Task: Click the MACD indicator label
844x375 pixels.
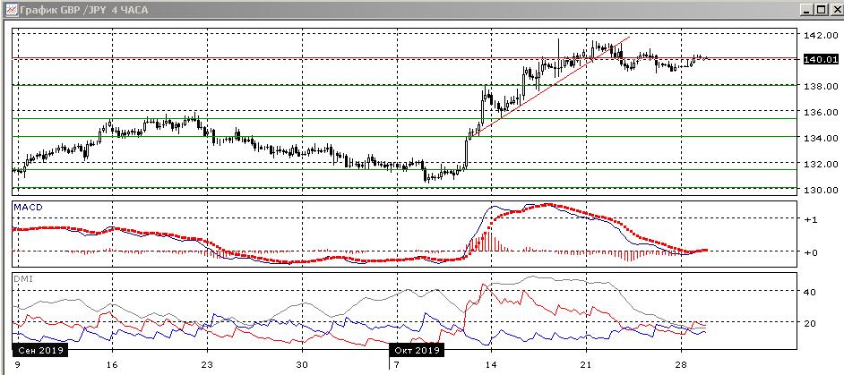Action: click(x=28, y=208)
